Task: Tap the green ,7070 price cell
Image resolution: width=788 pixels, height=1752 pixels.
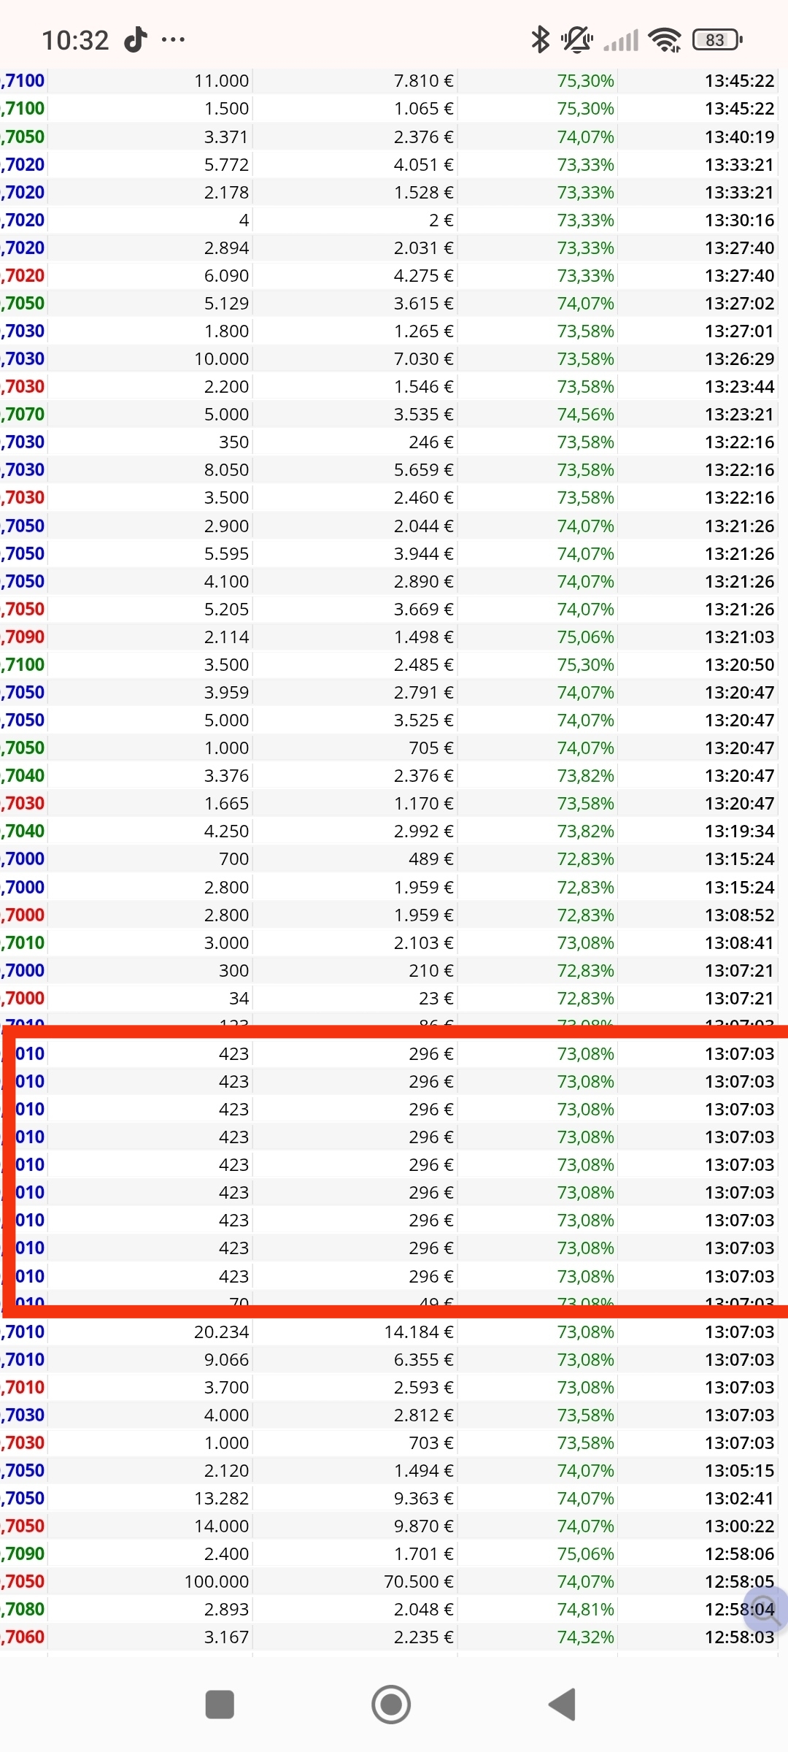Action: [x=24, y=414]
